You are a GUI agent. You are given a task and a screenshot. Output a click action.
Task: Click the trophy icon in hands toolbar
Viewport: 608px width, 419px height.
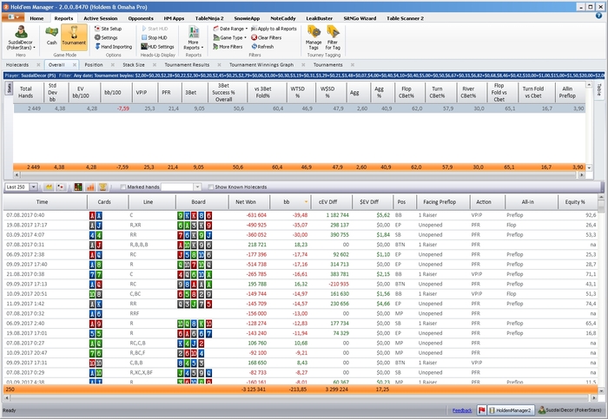tap(102, 187)
